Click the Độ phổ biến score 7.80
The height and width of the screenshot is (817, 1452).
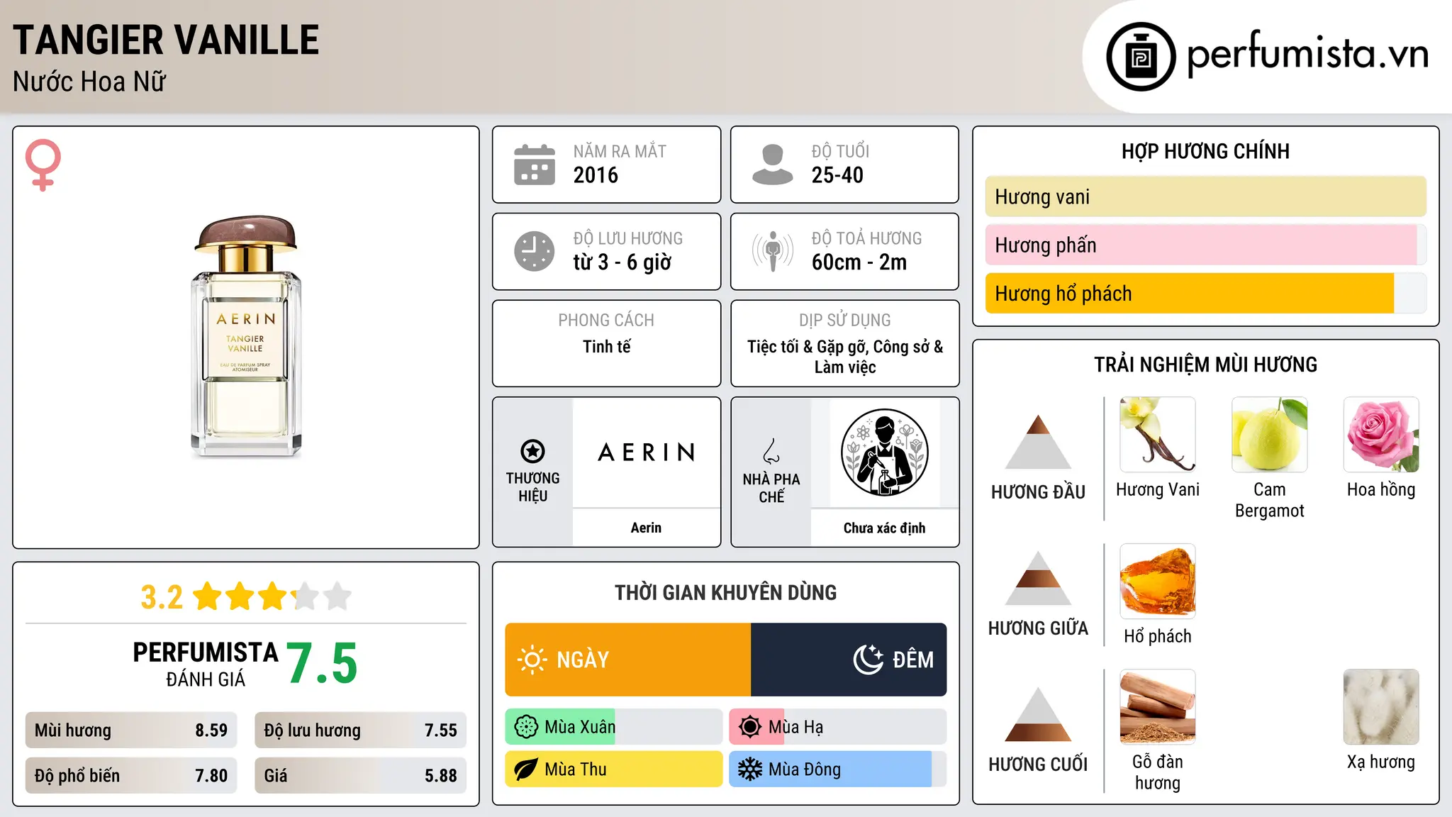(211, 776)
